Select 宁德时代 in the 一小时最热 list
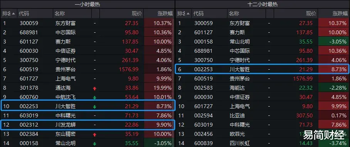350x147 pixels. coord(66,60)
